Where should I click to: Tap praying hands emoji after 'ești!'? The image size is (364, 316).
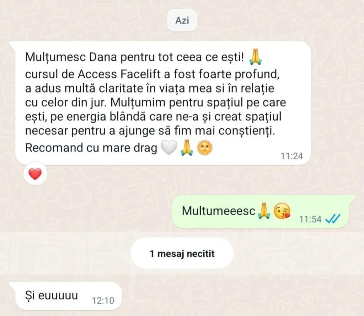[x=255, y=57]
